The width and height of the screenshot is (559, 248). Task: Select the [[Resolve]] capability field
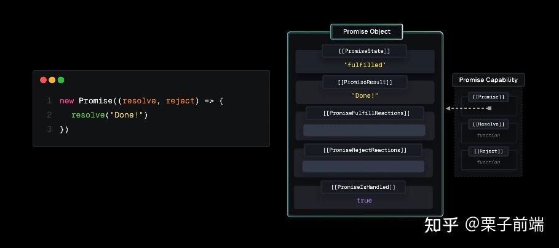coord(488,124)
